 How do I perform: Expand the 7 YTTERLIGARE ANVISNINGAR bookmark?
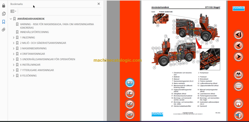click(x=14, y=70)
